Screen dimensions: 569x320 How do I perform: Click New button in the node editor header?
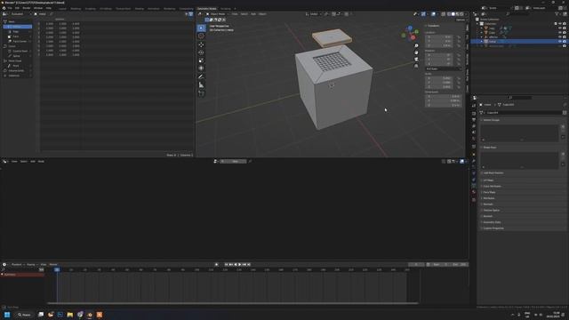point(235,161)
